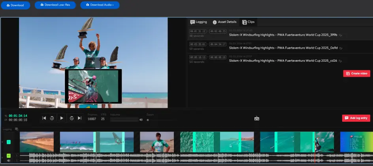The image size is (373, 166).
Task: Click start timecode 00:03:35:01
Action: click(x=198, y=44)
